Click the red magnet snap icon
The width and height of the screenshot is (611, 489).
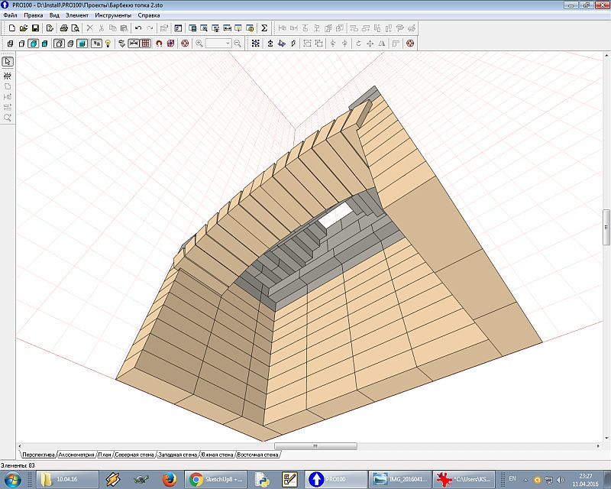159,44
